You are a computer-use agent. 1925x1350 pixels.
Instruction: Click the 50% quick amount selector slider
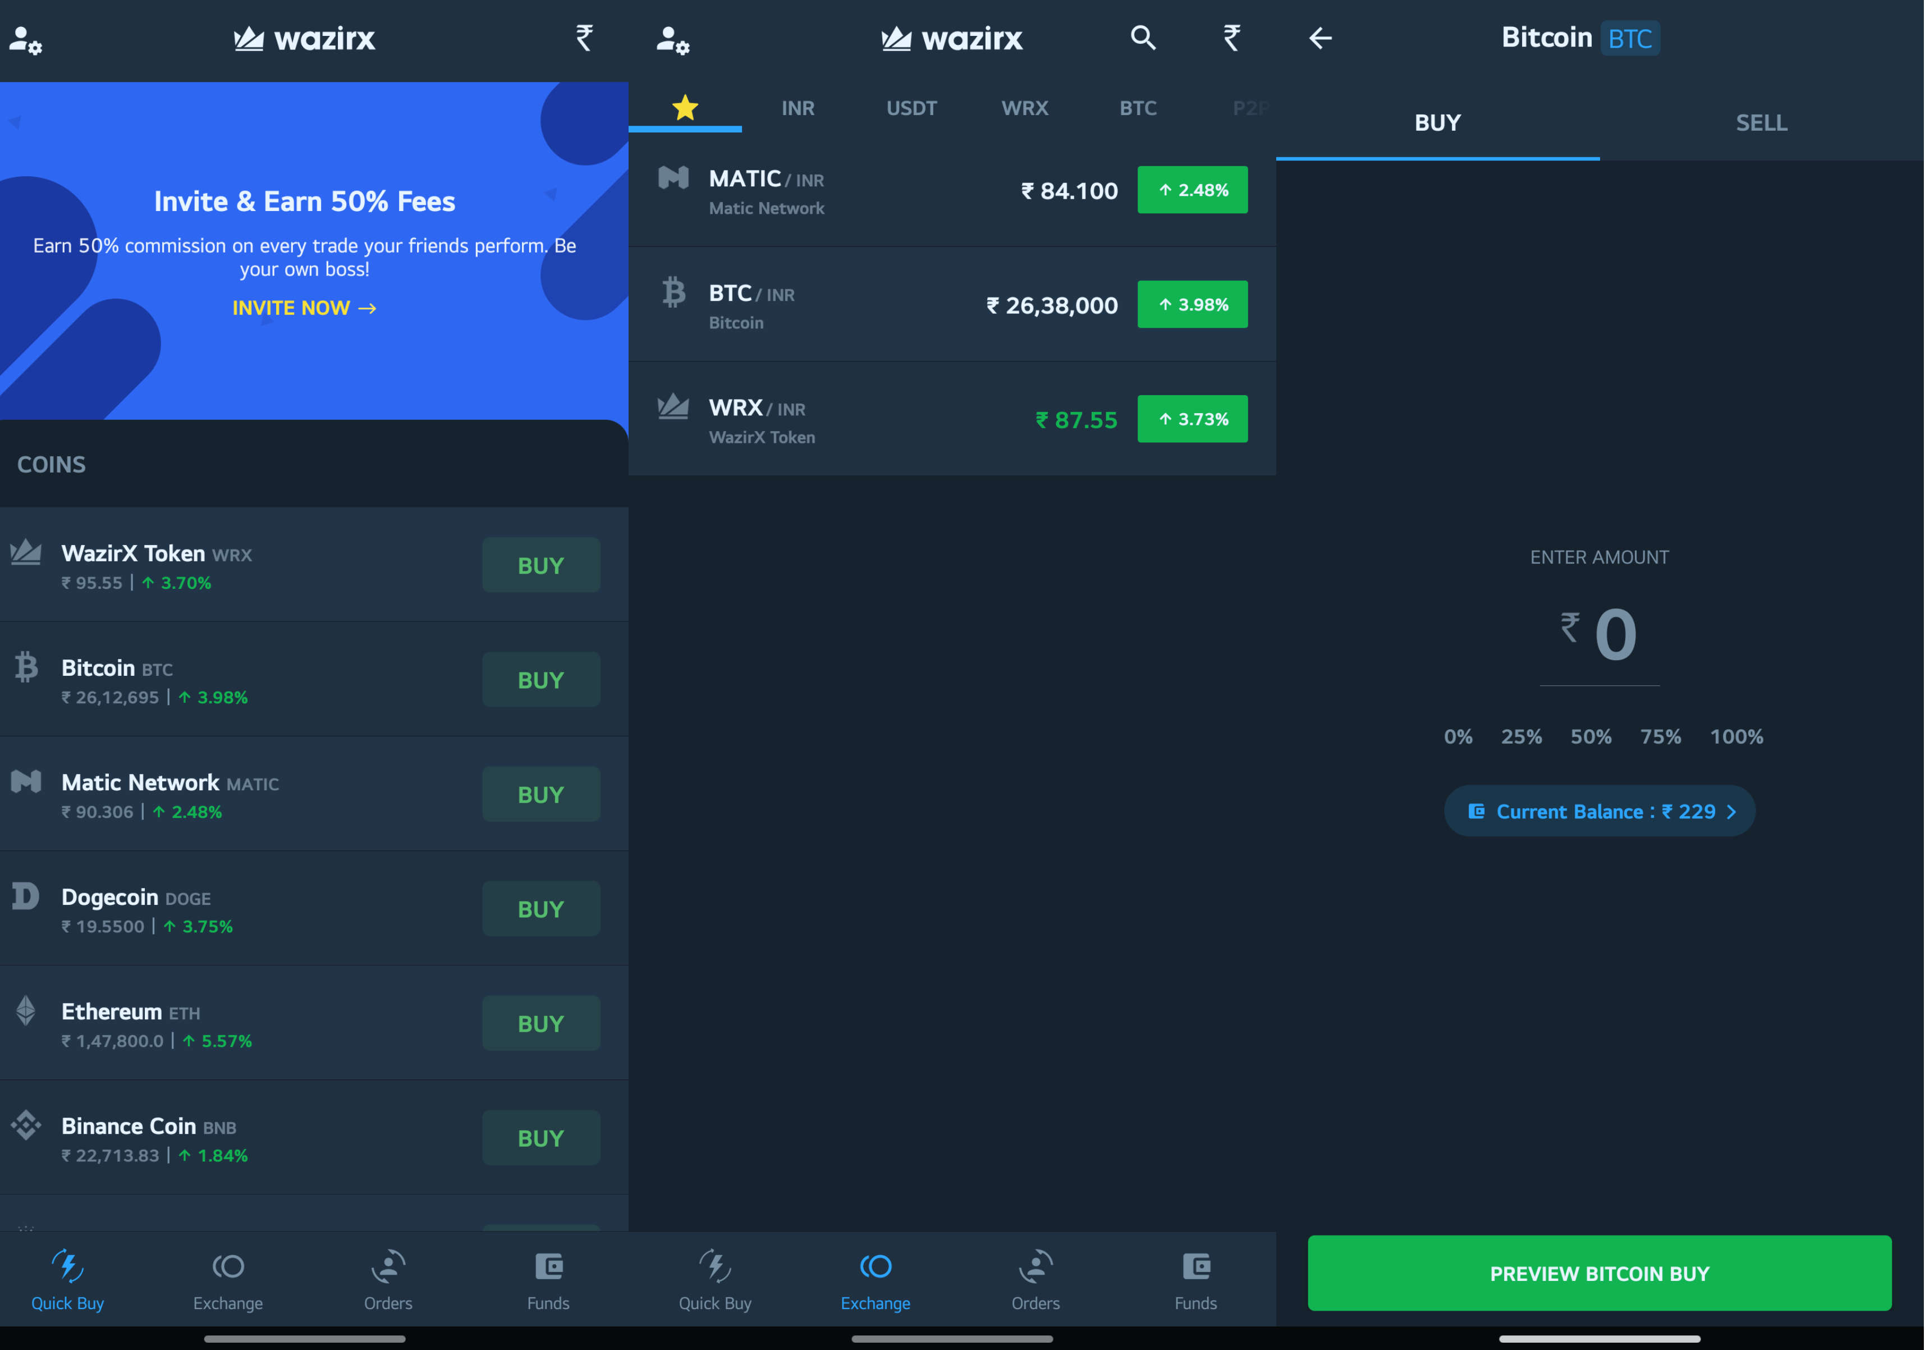point(1593,736)
